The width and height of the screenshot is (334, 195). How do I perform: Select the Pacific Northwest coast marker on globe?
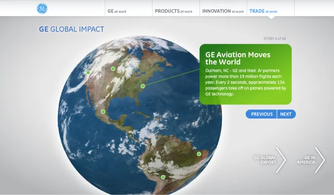(x=88, y=72)
